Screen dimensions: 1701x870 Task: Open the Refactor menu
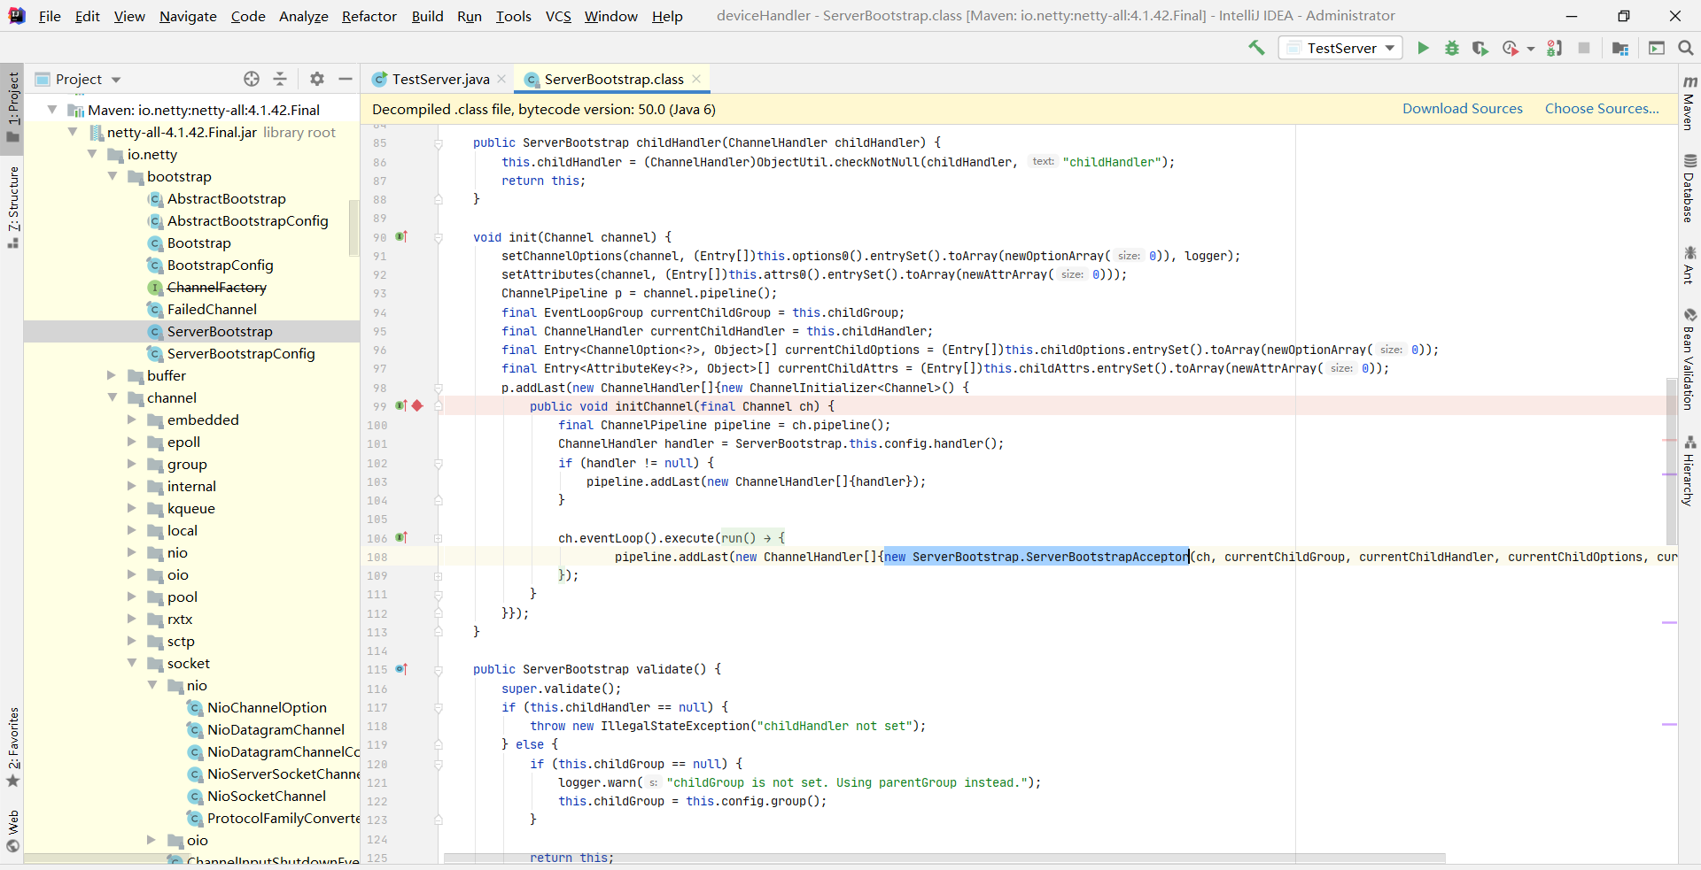point(369,16)
